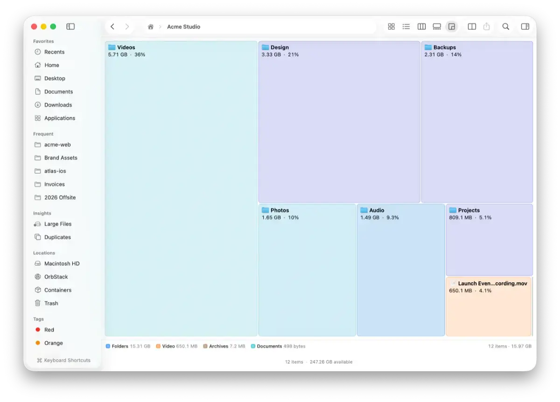Click the Tags section header
560x402 pixels.
pyautogui.click(x=38, y=319)
